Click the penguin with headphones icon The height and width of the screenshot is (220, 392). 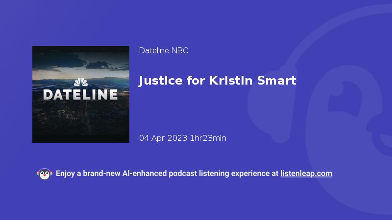(45, 174)
